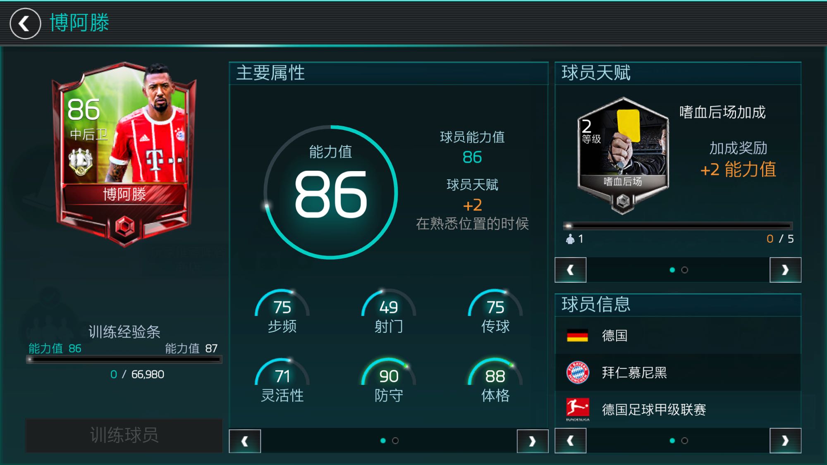Tap the player count icon under talent bar
827x465 pixels.
pos(570,238)
